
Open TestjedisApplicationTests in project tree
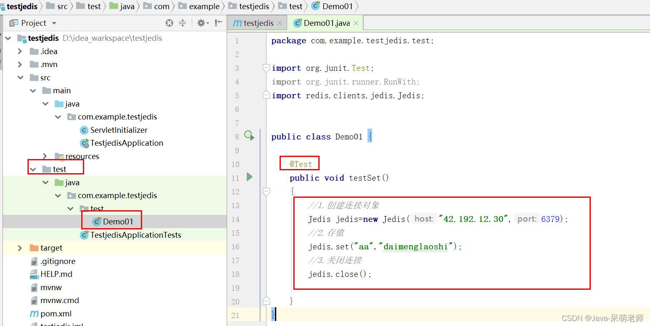point(135,235)
